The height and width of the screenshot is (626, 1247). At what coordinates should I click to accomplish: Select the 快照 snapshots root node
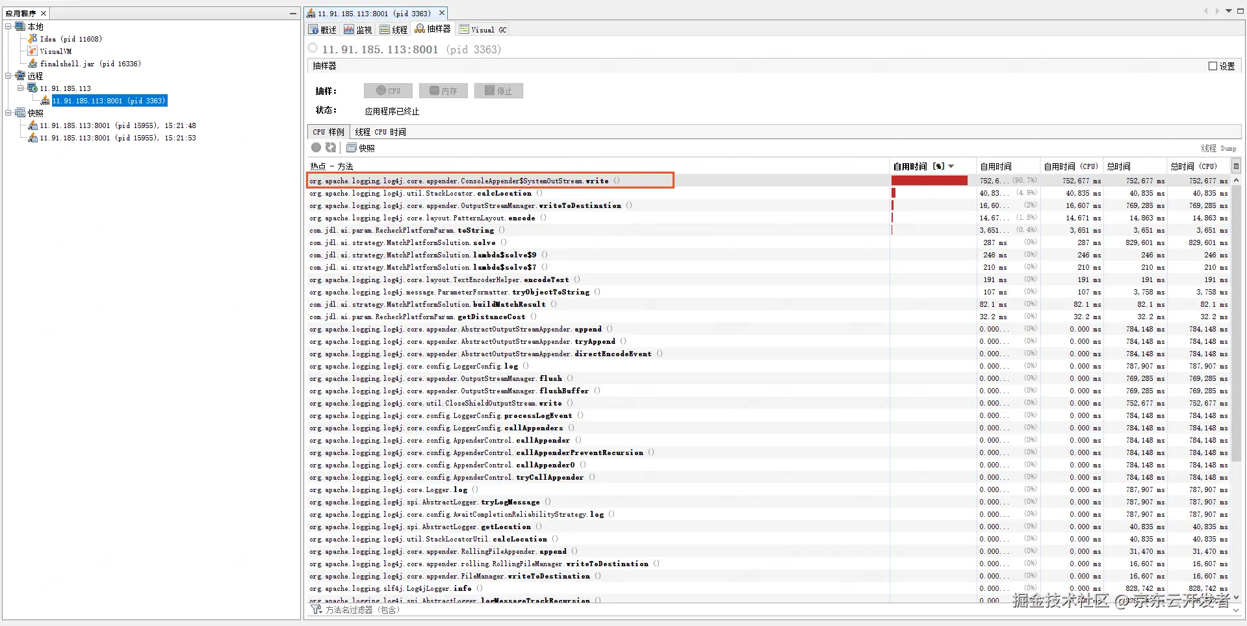(x=30, y=113)
